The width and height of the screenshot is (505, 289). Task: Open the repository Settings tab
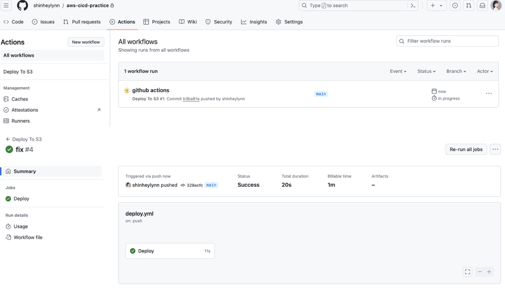coord(289,22)
